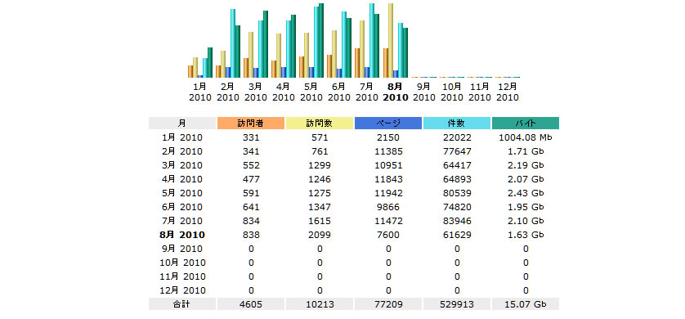Click visits value 1615
Viewport: 685px width, 319px height.
pyautogui.click(x=320, y=221)
